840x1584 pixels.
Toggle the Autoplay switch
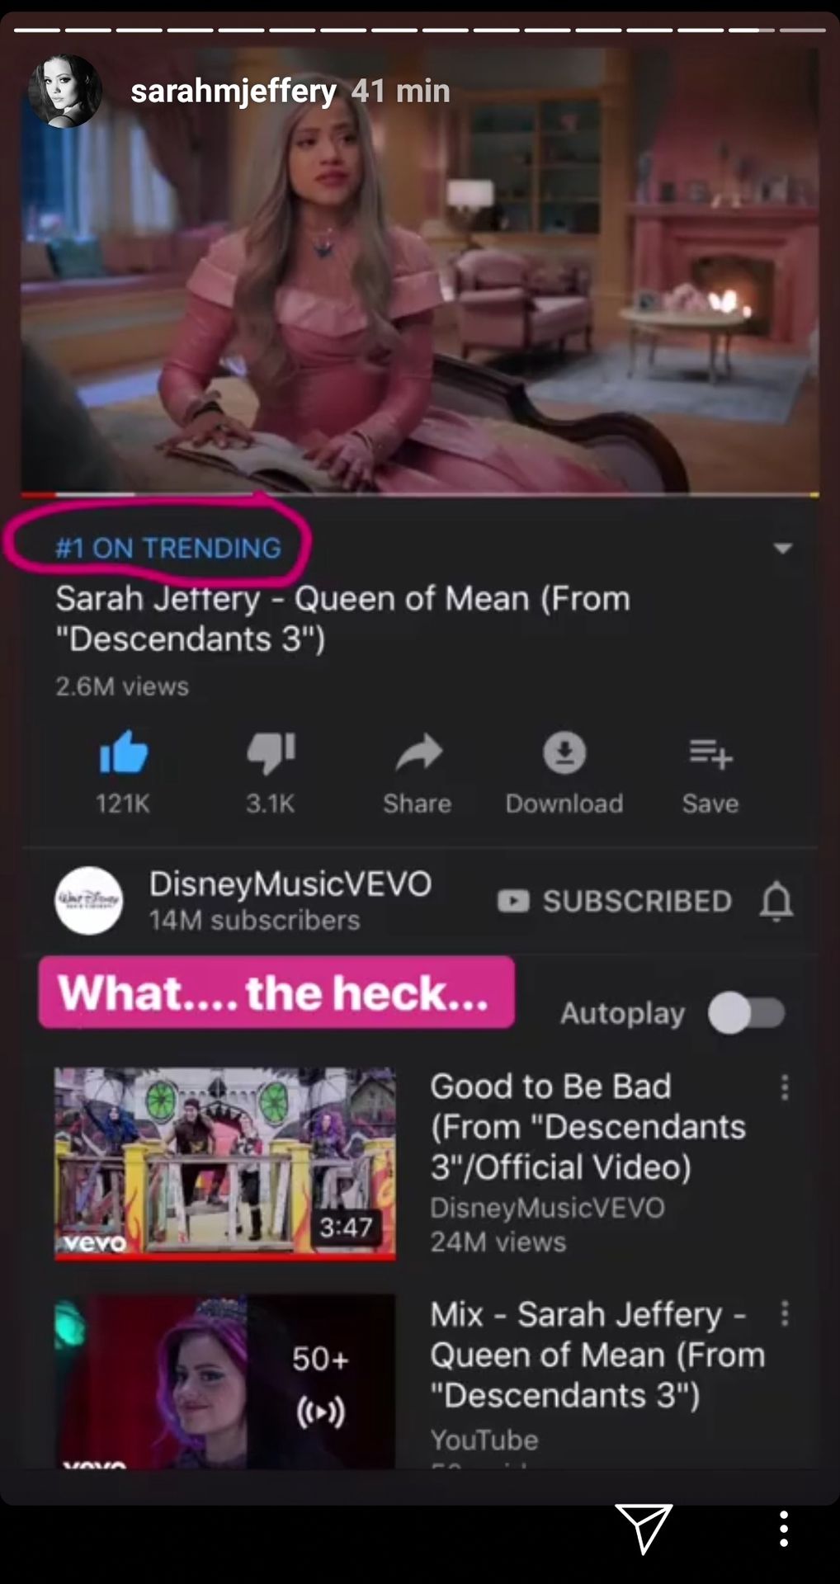click(x=748, y=1012)
